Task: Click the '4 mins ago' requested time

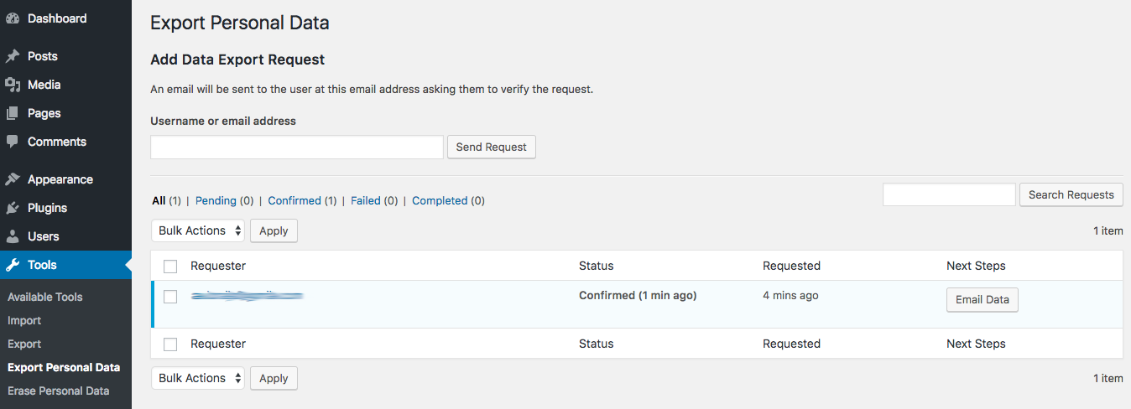Action: click(790, 296)
